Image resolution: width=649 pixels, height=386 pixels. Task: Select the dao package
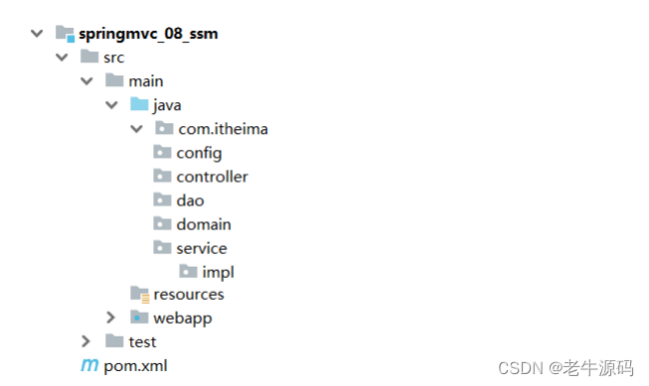pyautogui.click(x=191, y=200)
